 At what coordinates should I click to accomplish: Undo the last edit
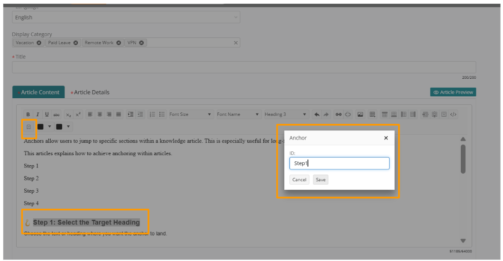click(317, 114)
